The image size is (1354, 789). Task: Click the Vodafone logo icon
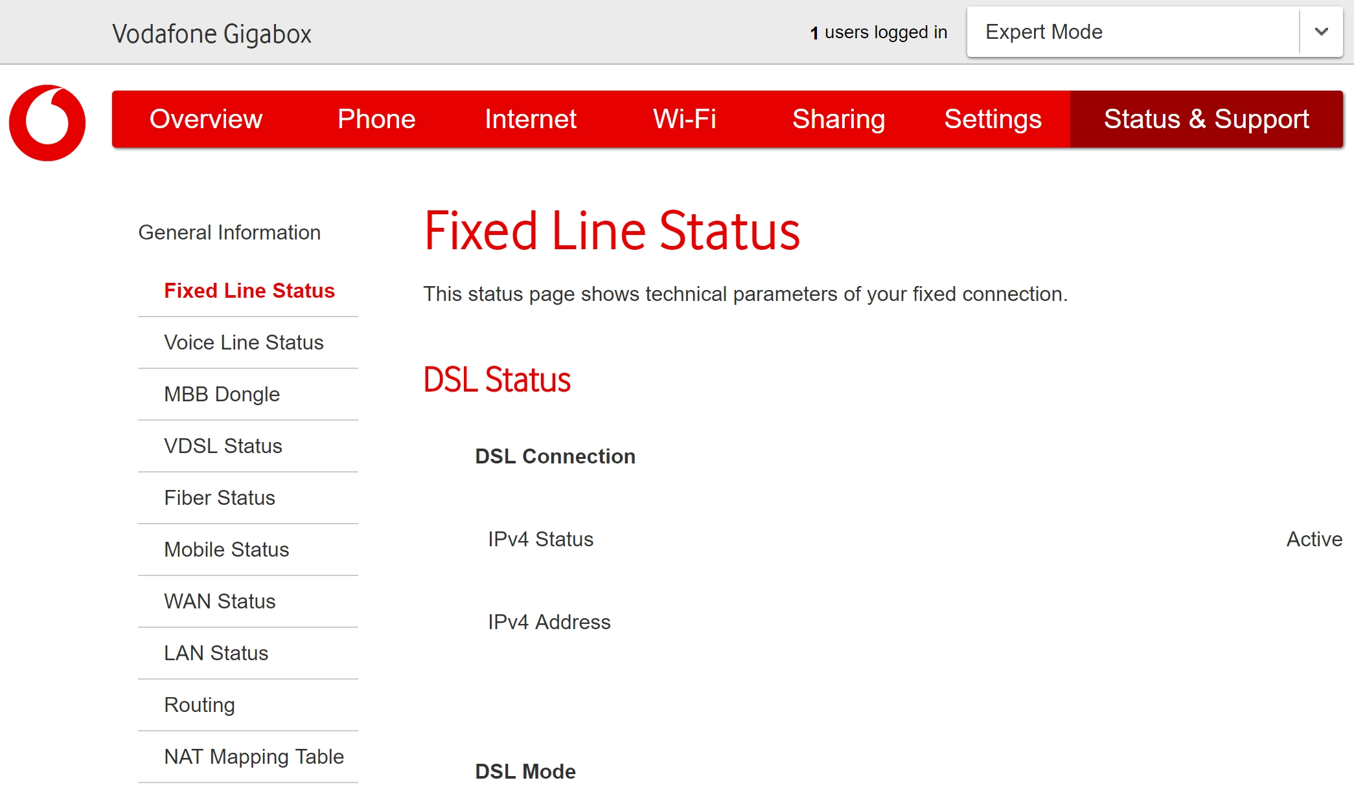click(47, 122)
